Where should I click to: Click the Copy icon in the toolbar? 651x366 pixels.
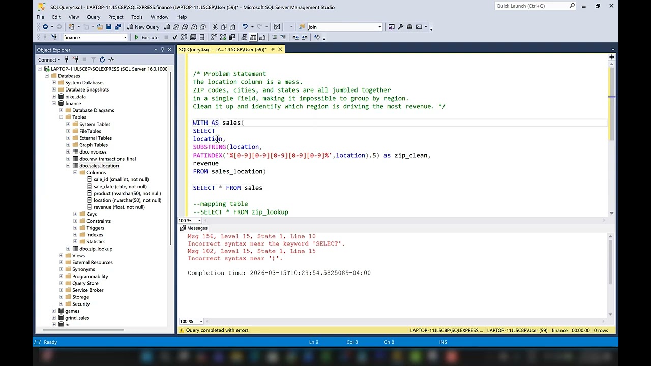pyautogui.click(x=224, y=27)
